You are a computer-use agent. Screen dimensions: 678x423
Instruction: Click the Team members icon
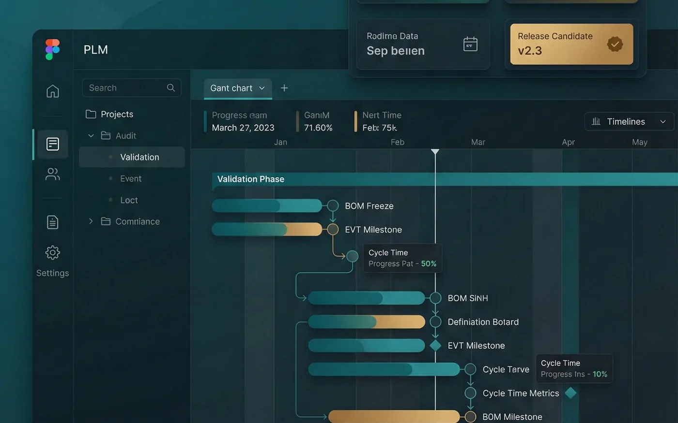52,174
